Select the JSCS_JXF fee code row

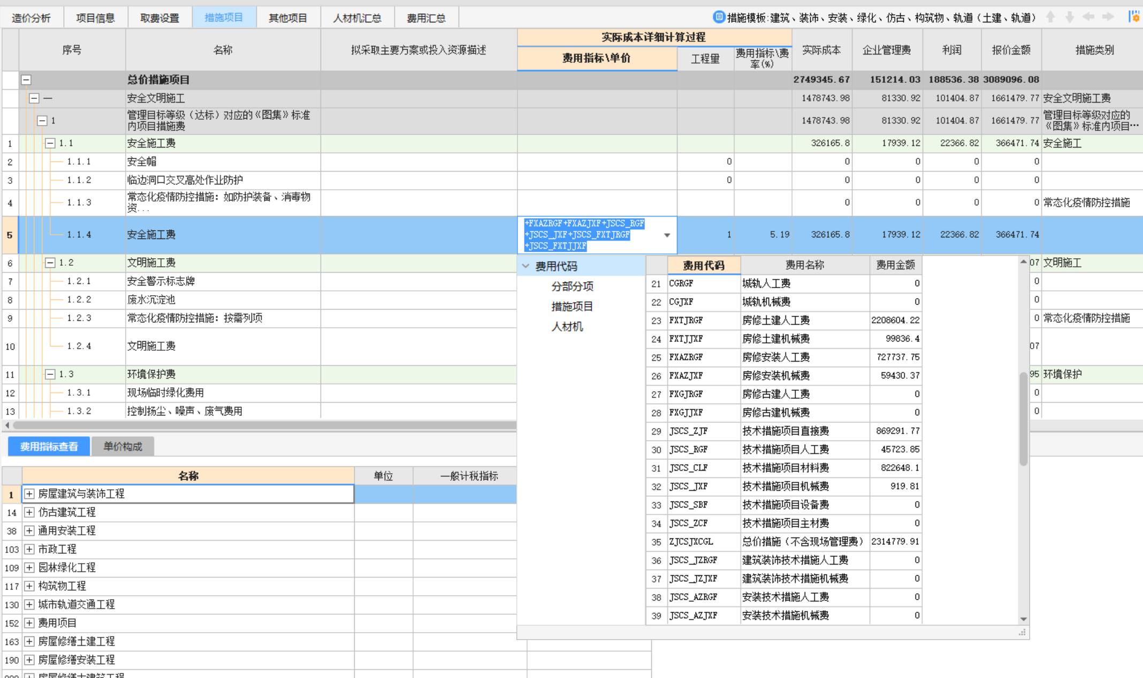(x=784, y=487)
